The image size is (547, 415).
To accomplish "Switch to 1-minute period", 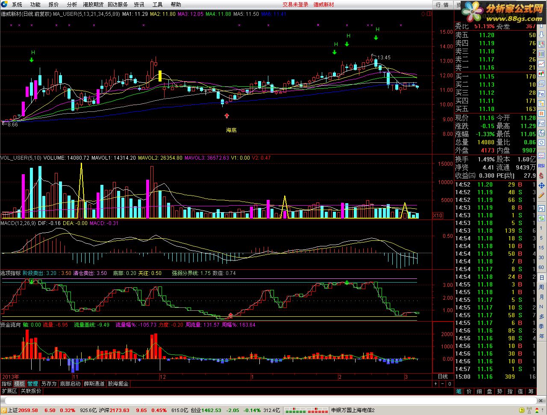I will [x=541, y=228].
